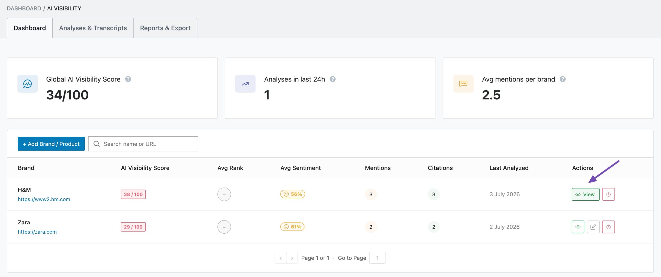Click Zara average rank dash circle
This screenshot has height=277, width=661.
click(x=224, y=227)
